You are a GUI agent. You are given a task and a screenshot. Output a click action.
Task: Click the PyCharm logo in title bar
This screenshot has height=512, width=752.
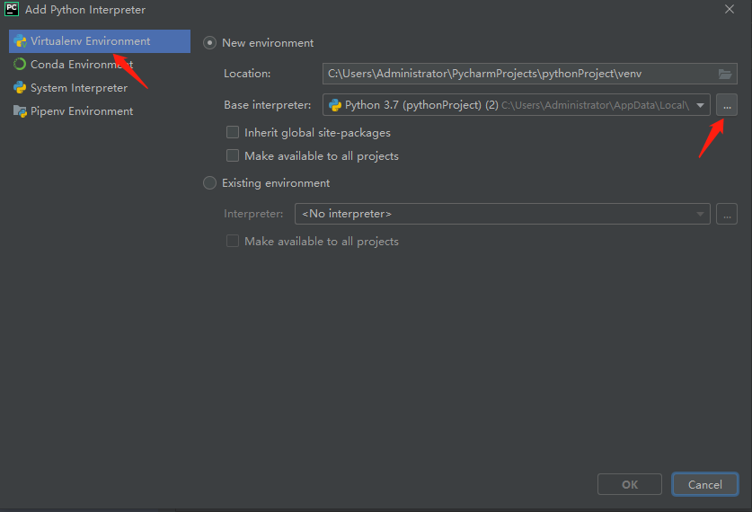pyautogui.click(x=12, y=9)
